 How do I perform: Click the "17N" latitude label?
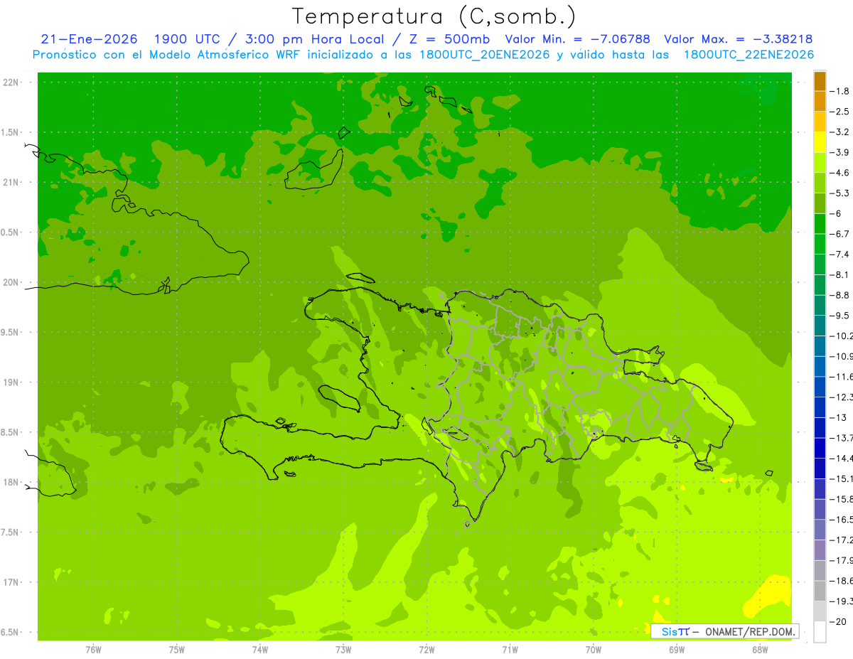pos(11,582)
